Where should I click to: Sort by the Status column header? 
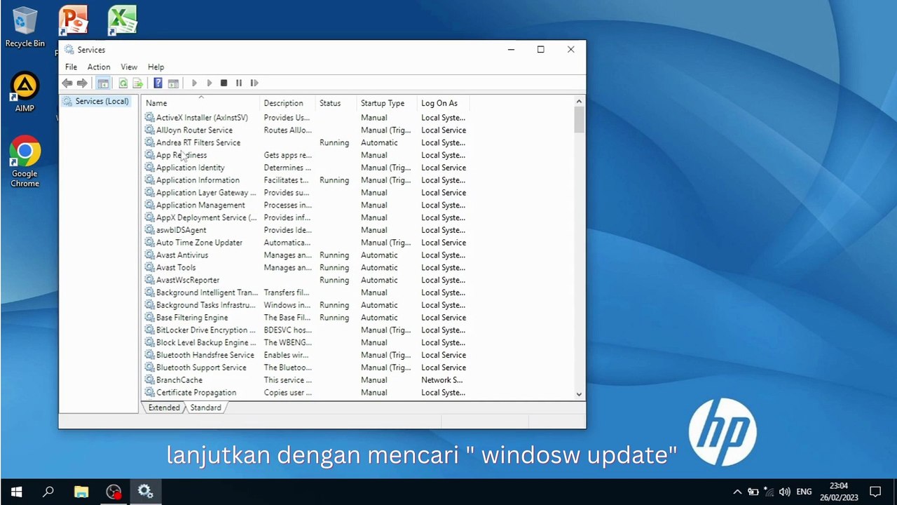337,103
